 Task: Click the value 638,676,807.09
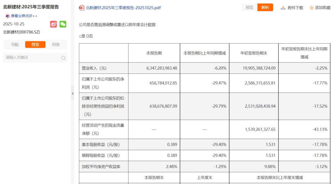163,106
